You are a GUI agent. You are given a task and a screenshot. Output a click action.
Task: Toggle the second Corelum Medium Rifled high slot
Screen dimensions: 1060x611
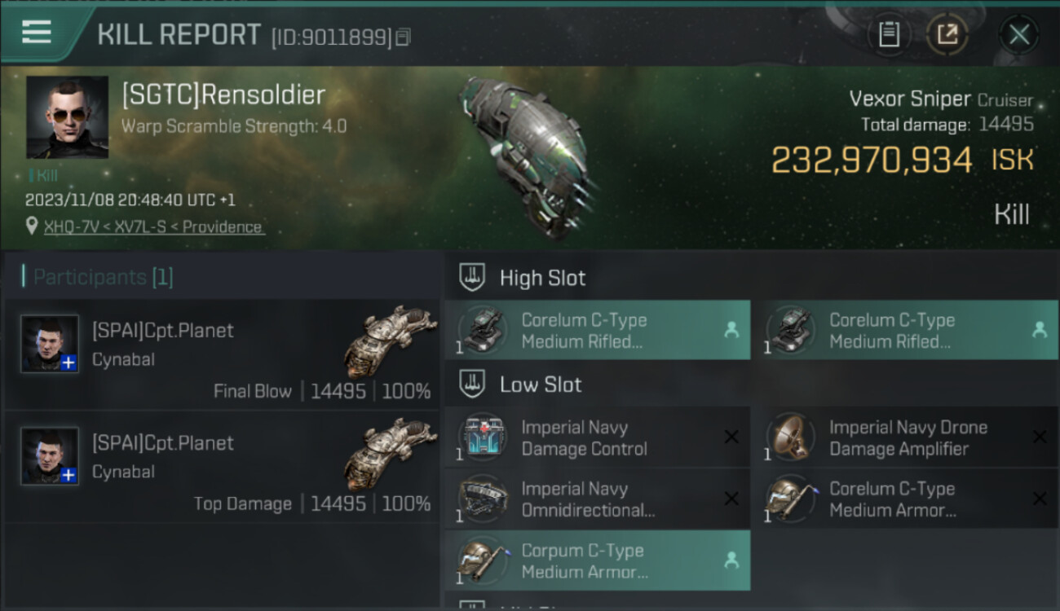pos(905,330)
